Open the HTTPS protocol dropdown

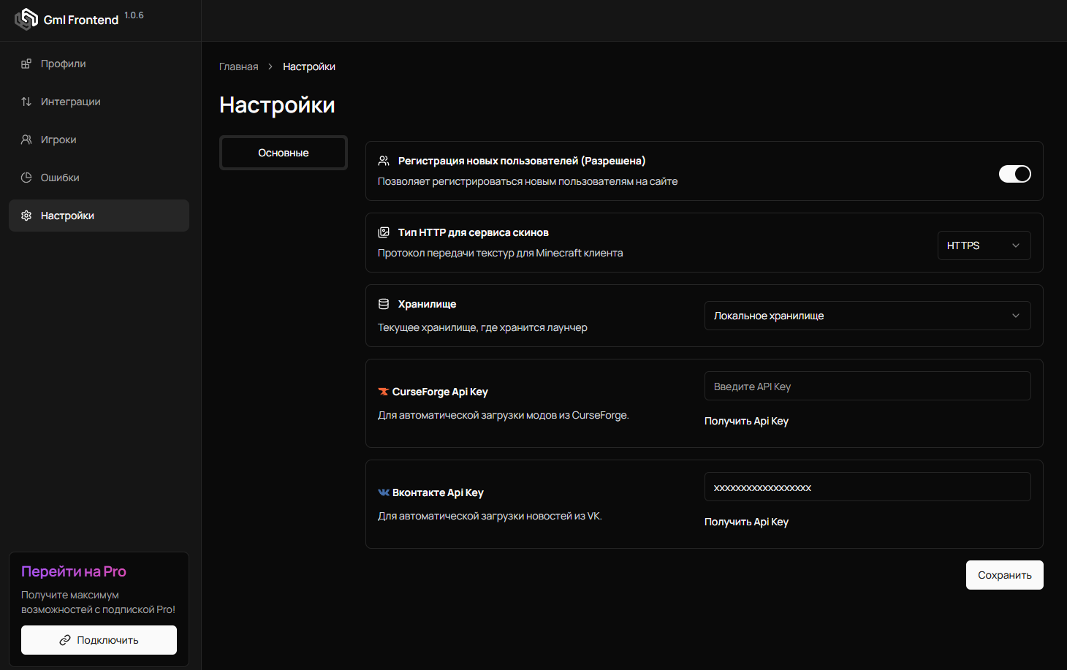(984, 245)
